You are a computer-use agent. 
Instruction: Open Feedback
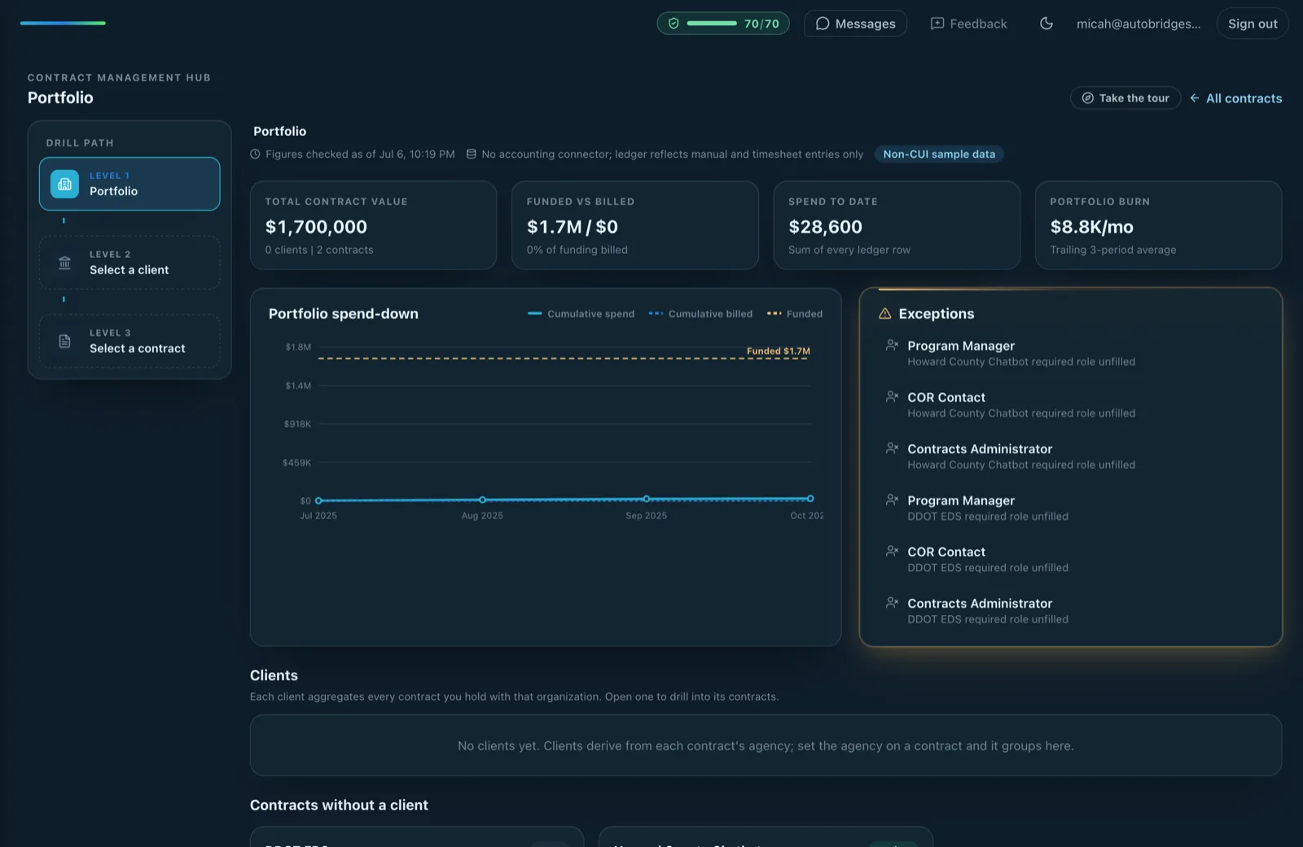coord(968,24)
